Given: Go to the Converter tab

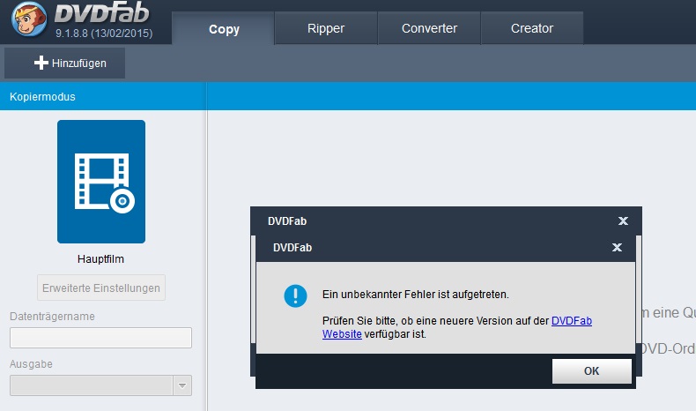Looking at the screenshot, I should [x=429, y=28].
